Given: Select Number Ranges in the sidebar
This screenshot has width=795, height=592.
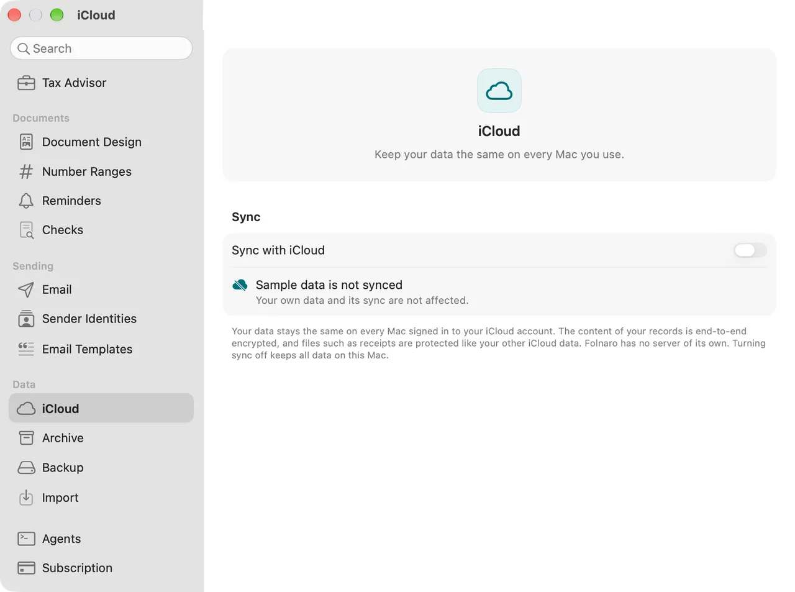Looking at the screenshot, I should click(101, 171).
